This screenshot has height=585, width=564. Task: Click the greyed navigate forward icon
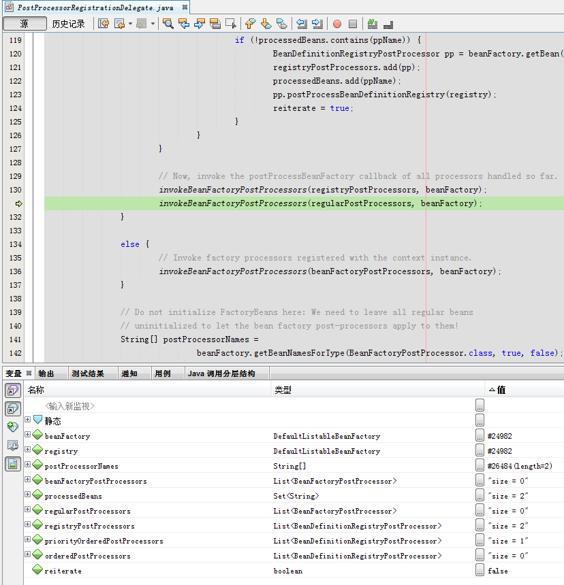(141, 24)
